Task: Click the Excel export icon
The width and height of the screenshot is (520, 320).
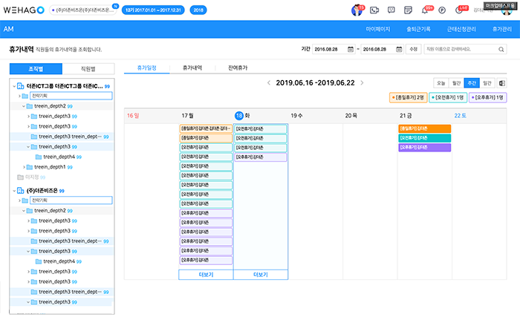Action: (x=501, y=83)
